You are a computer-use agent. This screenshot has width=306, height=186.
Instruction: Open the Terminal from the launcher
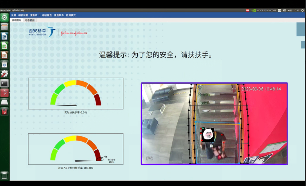point(5,83)
